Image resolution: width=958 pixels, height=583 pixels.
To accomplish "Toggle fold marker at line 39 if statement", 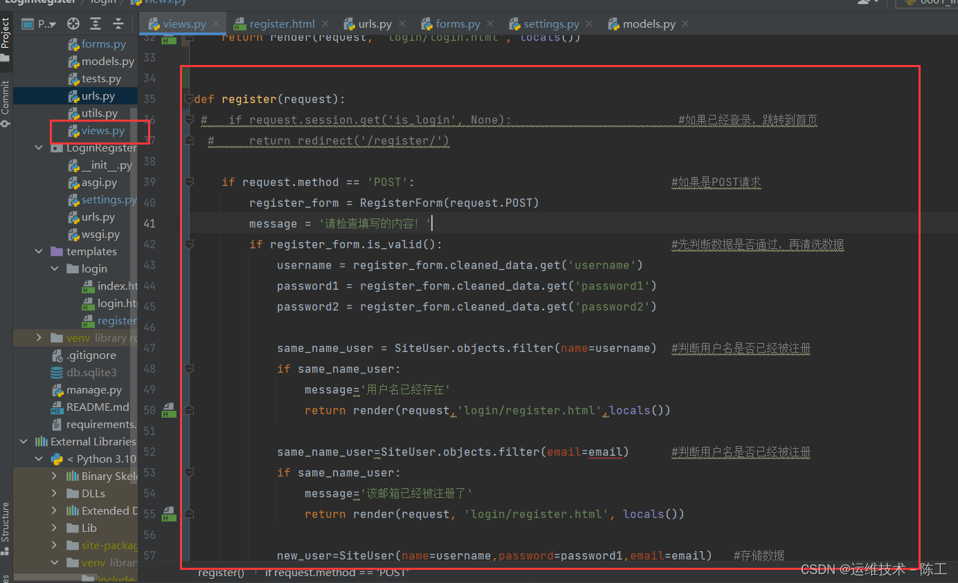I will coord(189,182).
